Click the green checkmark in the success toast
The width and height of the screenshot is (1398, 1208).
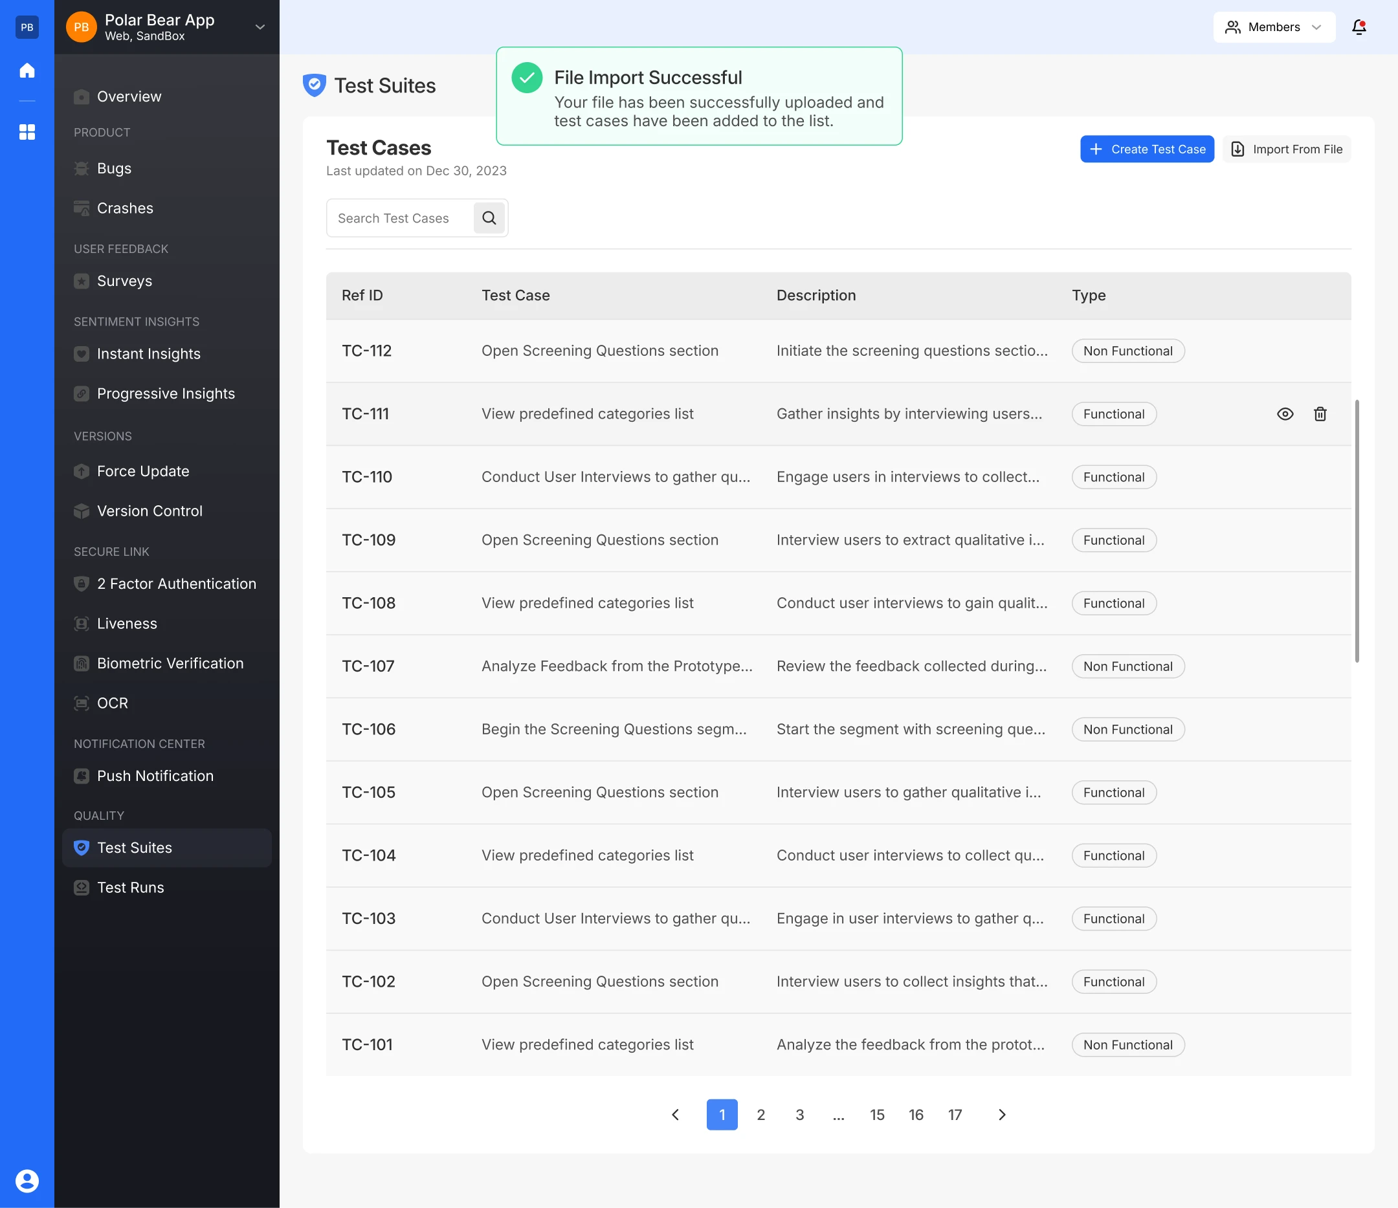tap(527, 78)
